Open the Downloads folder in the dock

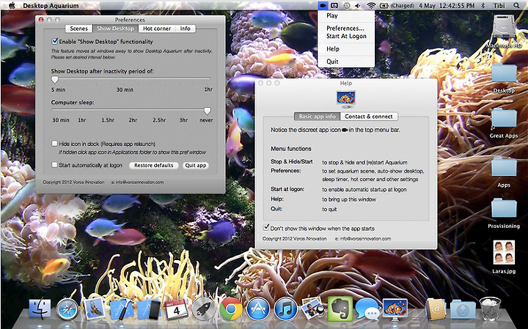[x=463, y=309]
